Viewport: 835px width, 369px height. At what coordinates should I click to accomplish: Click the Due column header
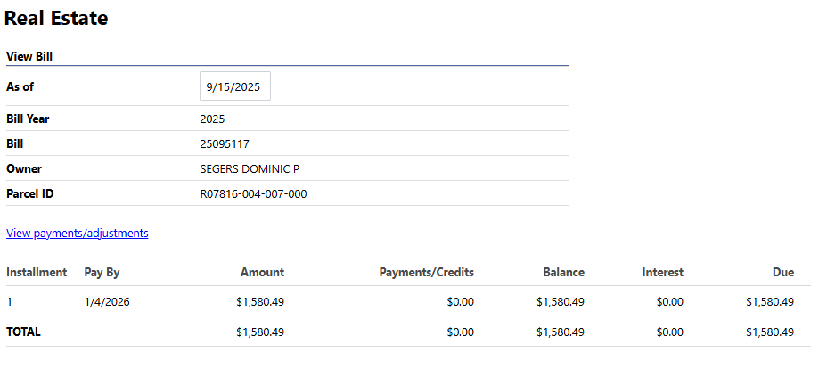pos(782,272)
